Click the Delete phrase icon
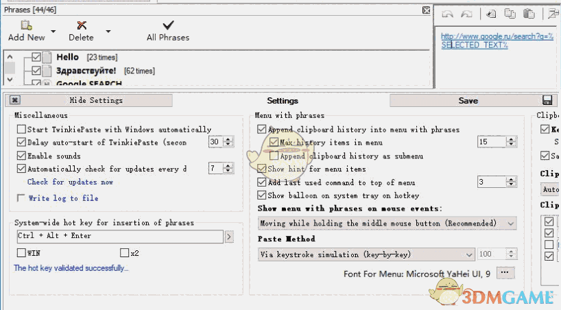This screenshot has width=561, height=310. [x=81, y=25]
